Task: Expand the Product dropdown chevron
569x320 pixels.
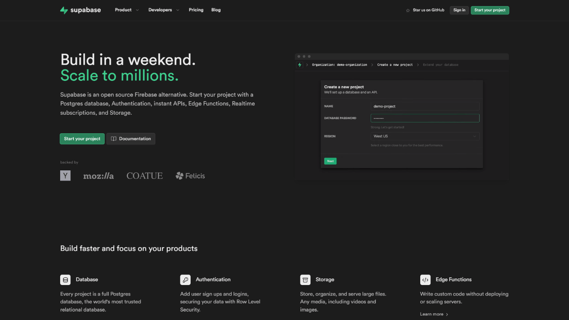Action: coord(137,10)
